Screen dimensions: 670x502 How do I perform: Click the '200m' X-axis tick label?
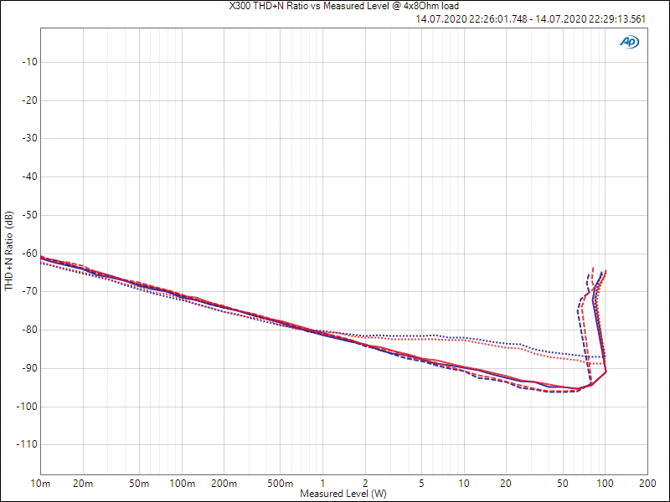(224, 484)
